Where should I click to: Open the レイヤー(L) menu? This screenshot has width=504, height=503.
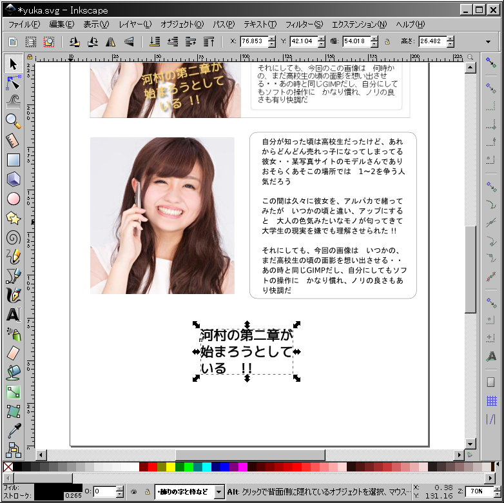click(135, 25)
